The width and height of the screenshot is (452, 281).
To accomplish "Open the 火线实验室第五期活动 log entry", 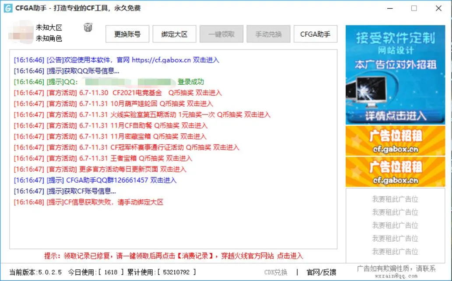I will click(142, 114).
